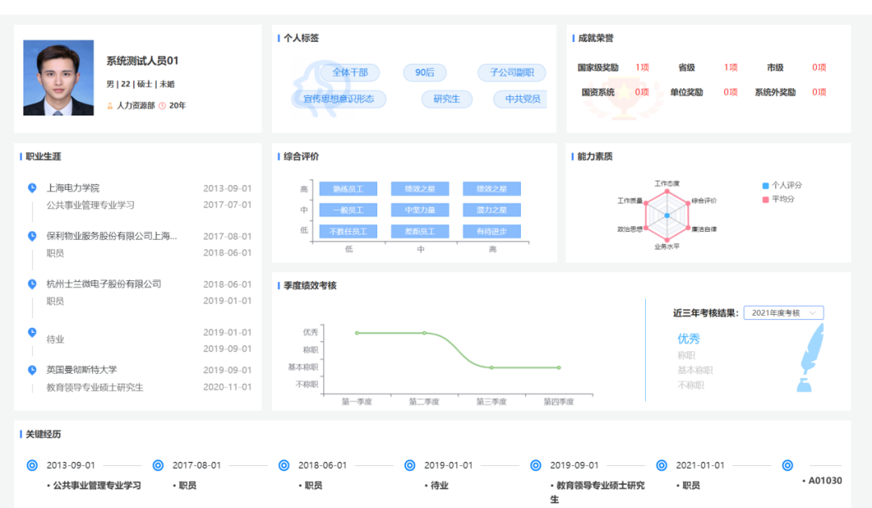Image resolution: width=872 pixels, height=508 pixels.
Task: Click the timeline circle at 2021-01-01 in 关键经历
Action: pyautogui.click(x=660, y=465)
